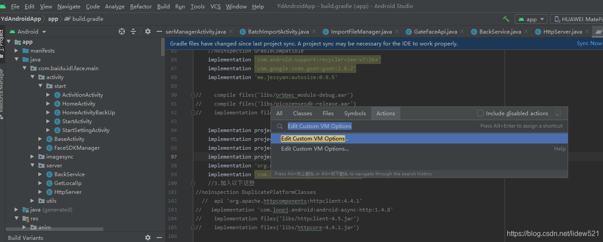Open the File menu
603x242 pixels.
(15, 7)
